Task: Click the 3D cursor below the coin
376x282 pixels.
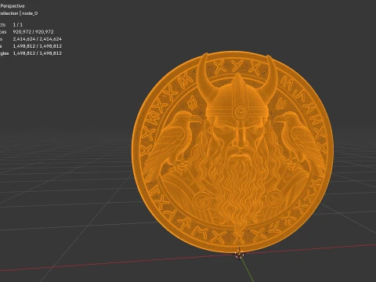Action: pos(239,254)
